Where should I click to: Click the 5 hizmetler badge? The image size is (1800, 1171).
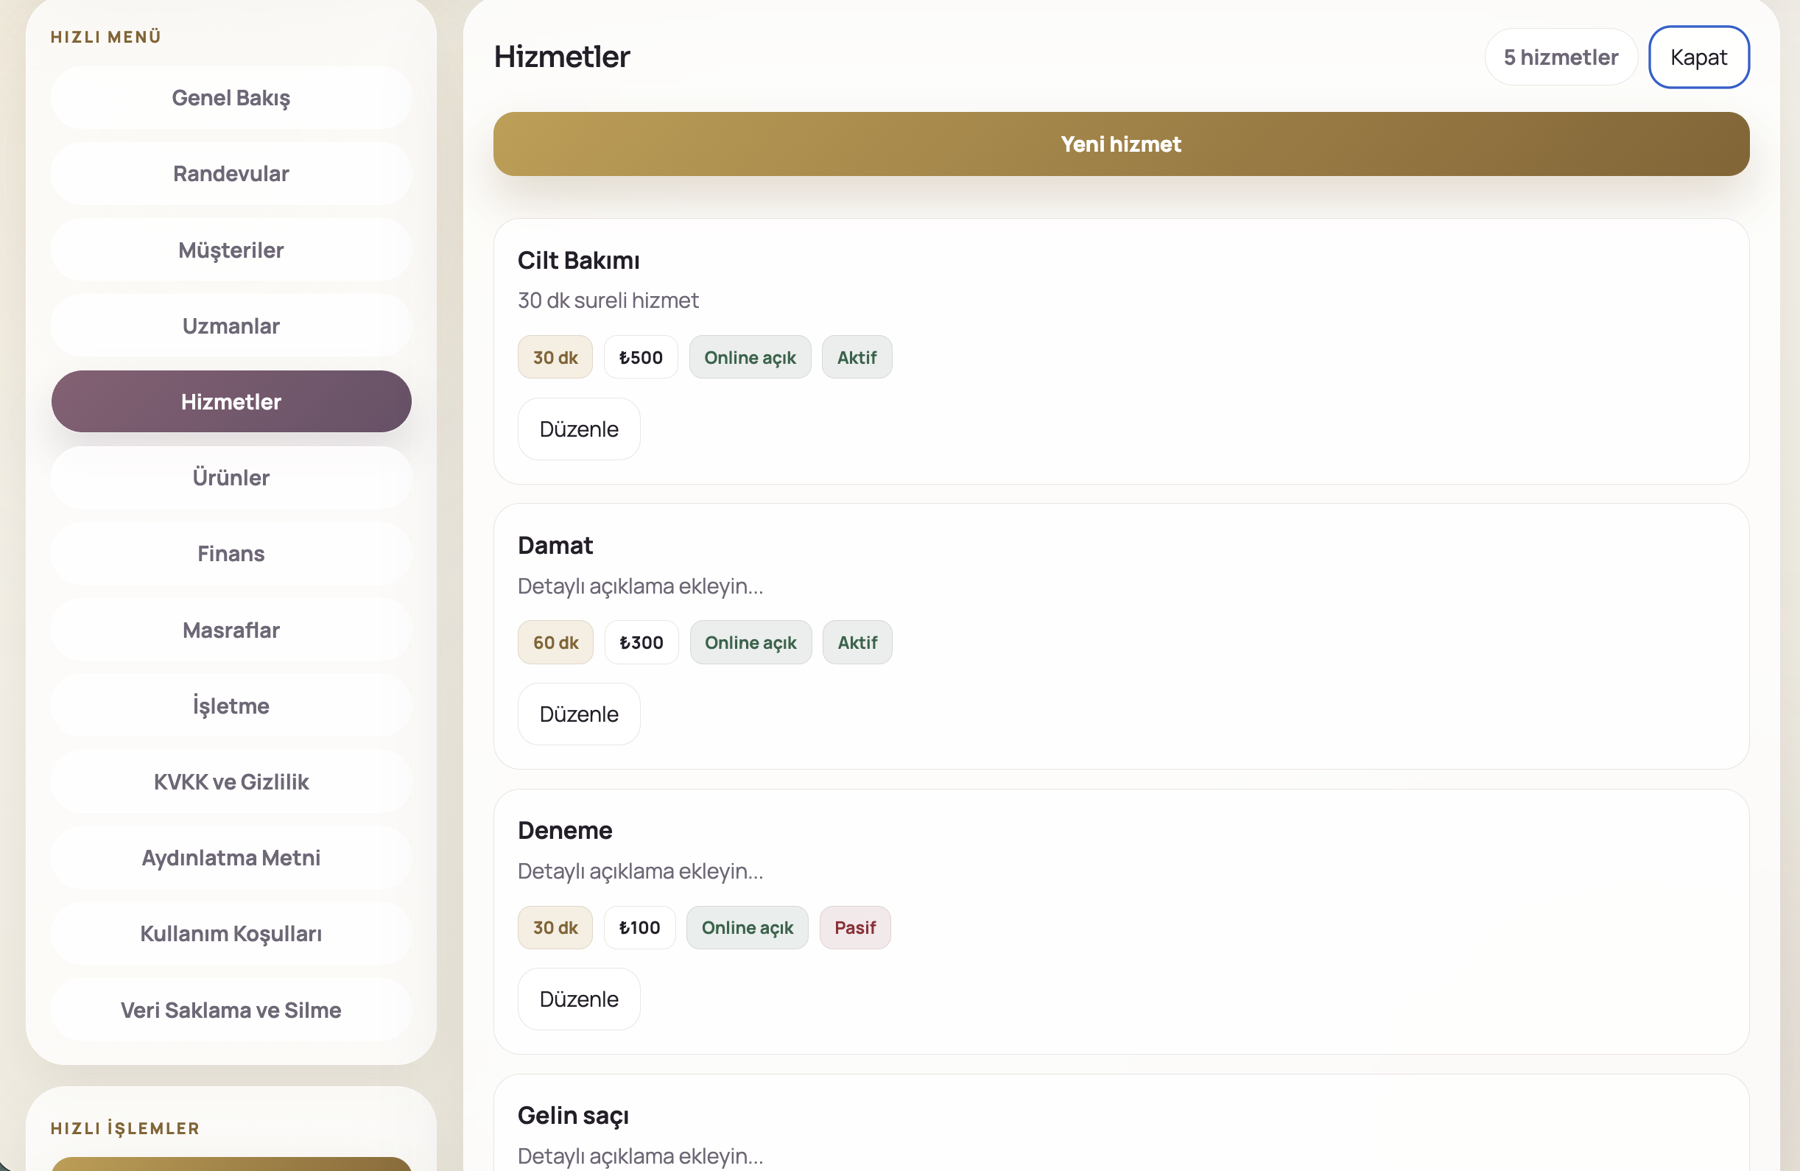1560,57
